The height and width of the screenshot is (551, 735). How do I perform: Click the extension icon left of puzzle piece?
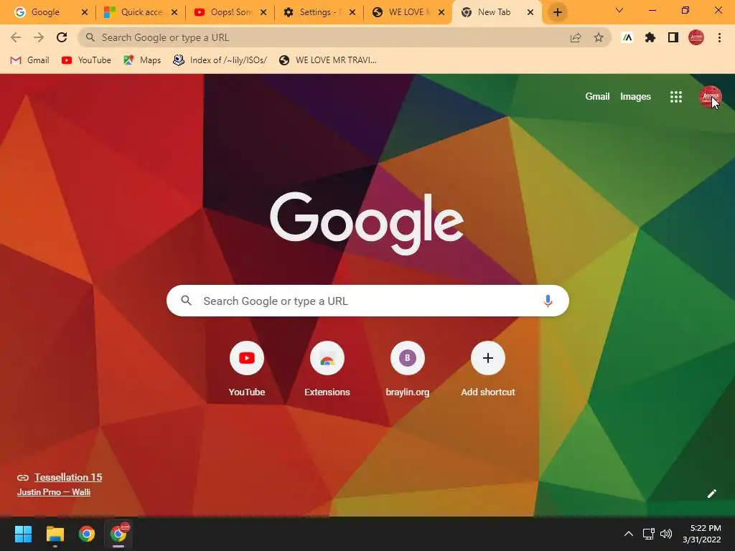click(x=627, y=37)
